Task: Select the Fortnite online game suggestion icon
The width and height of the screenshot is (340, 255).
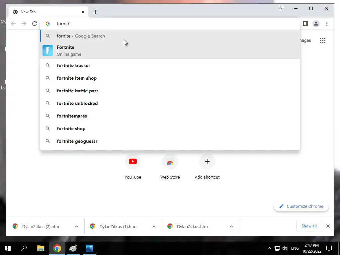Action: (x=48, y=50)
